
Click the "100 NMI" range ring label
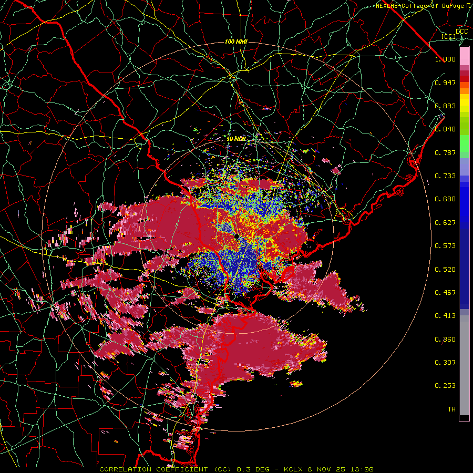(236, 42)
